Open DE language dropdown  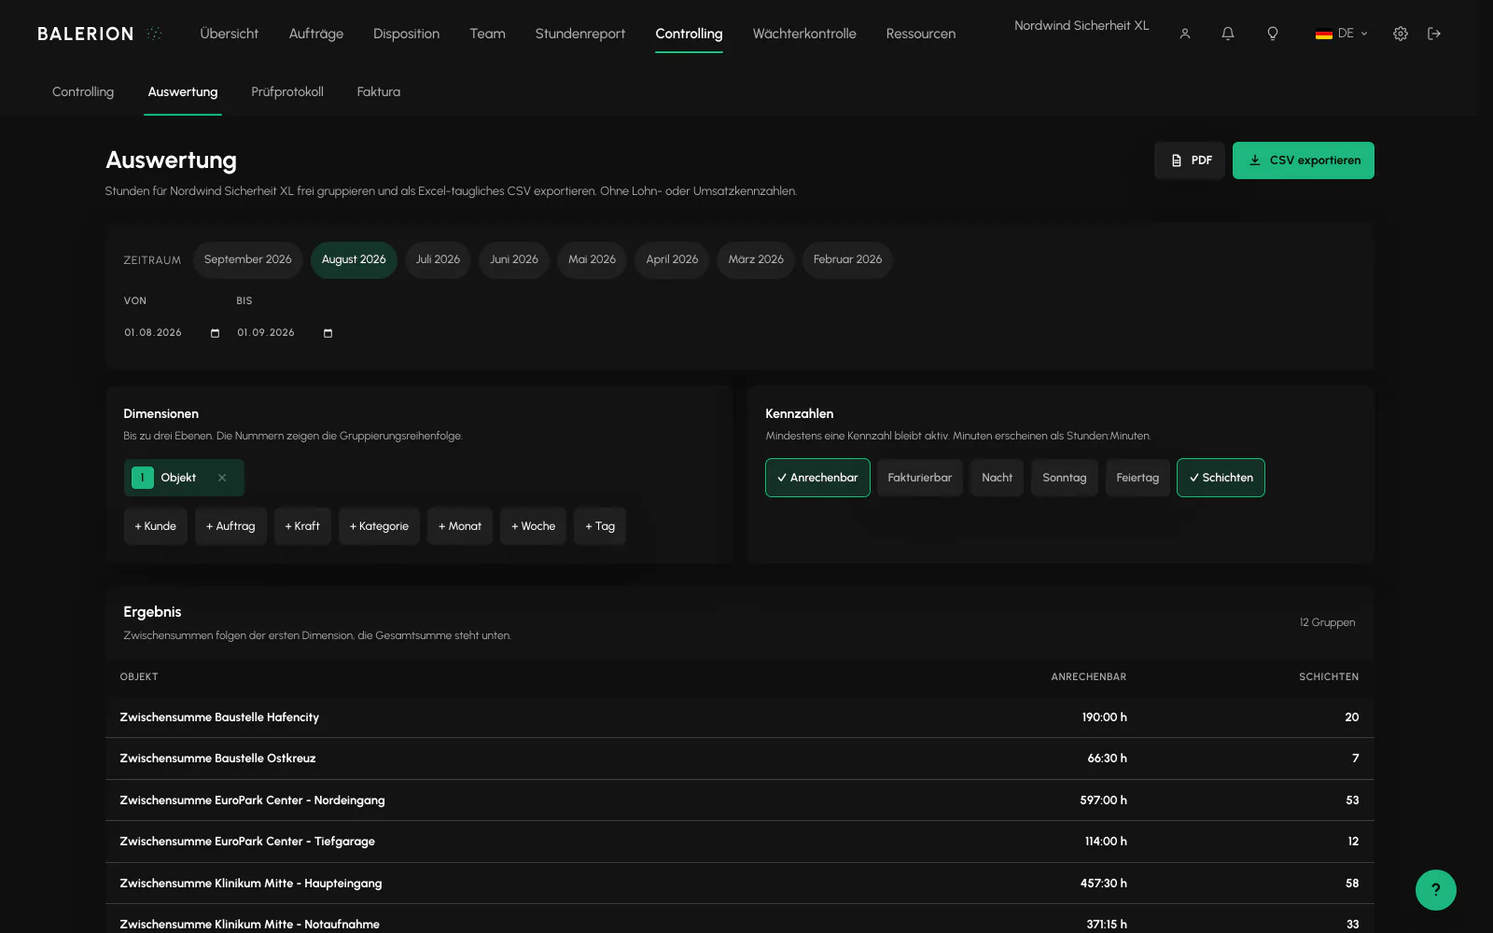click(1342, 34)
